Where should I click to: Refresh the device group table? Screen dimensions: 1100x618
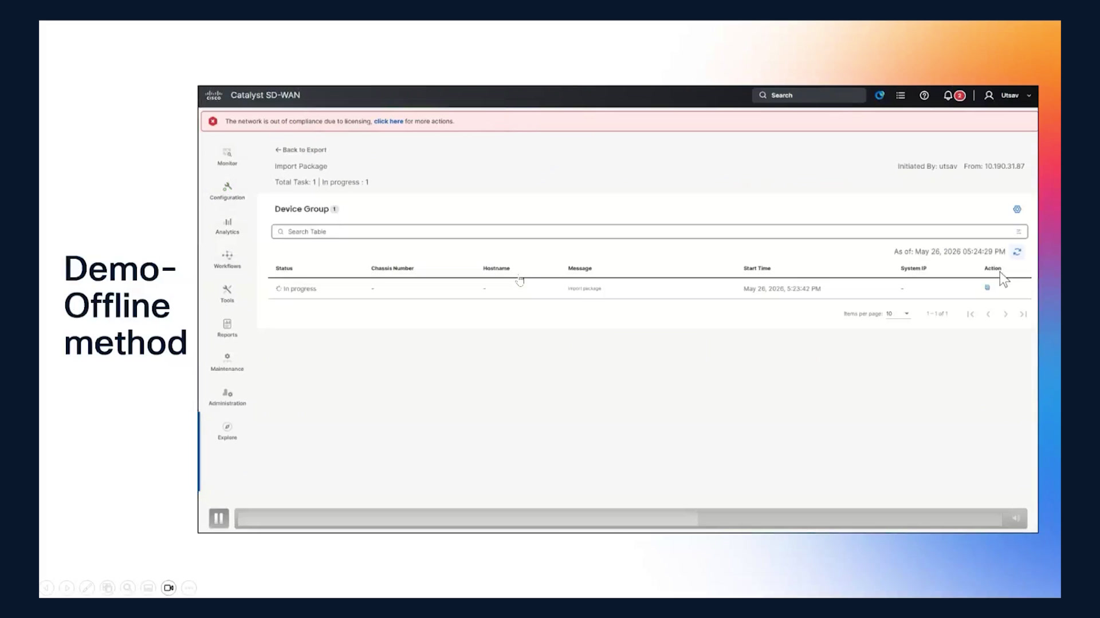coord(1017,252)
